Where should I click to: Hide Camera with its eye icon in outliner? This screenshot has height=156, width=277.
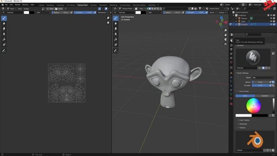point(271,18)
